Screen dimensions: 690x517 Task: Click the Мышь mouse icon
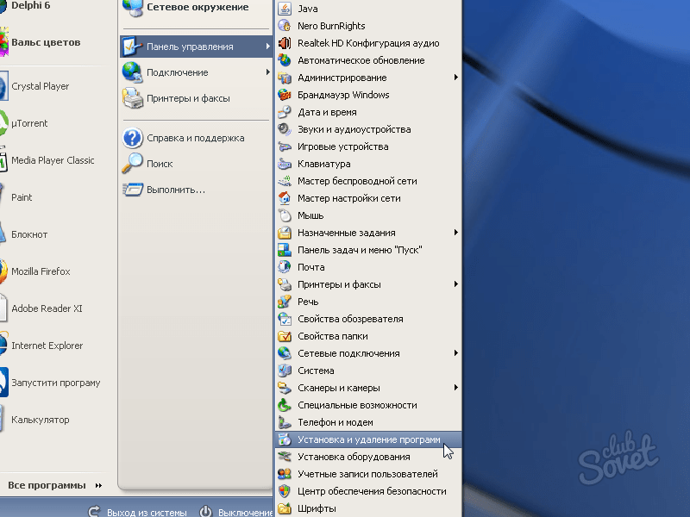tap(285, 215)
